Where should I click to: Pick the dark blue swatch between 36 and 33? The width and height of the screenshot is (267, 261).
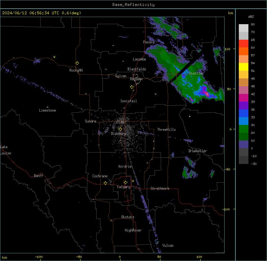[x=243, y=113]
